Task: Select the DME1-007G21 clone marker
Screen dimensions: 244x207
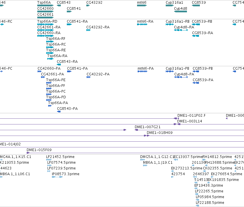Action: point(136,130)
